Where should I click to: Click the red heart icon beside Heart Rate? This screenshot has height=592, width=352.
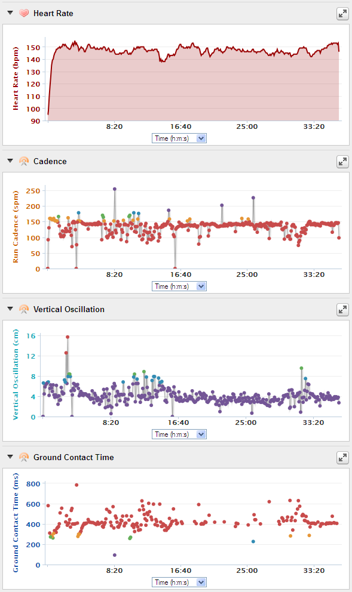pos(24,13)
